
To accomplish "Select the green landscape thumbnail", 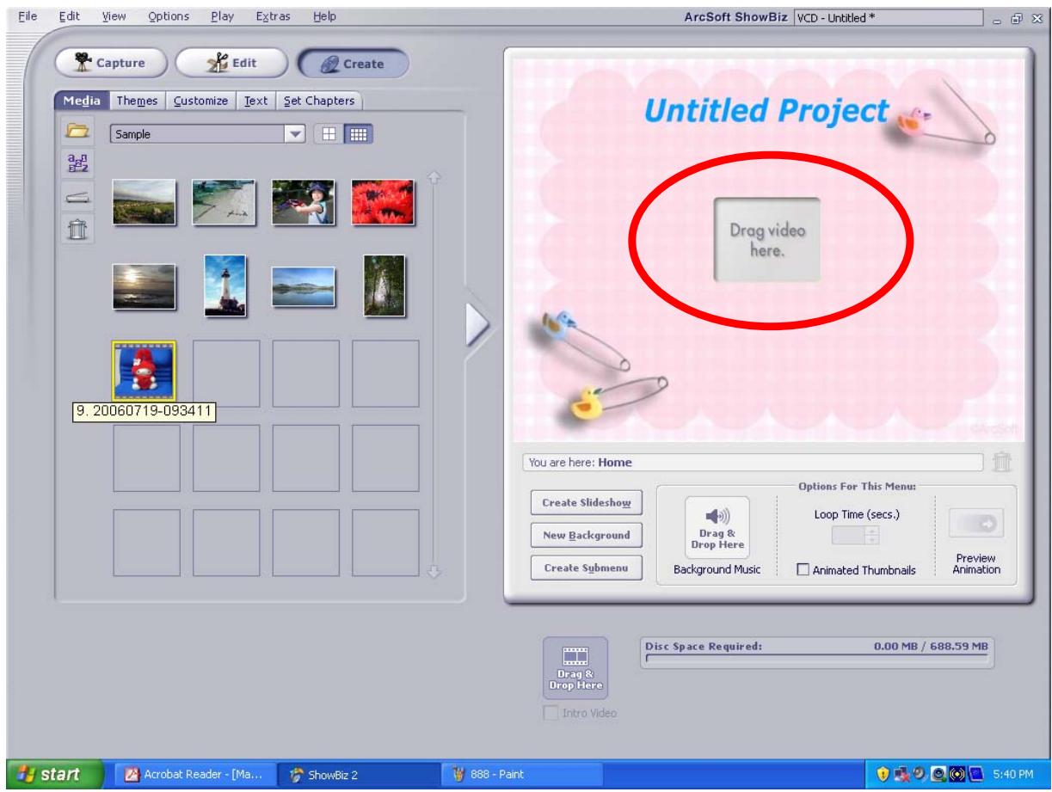I will [x=145, y=202].
